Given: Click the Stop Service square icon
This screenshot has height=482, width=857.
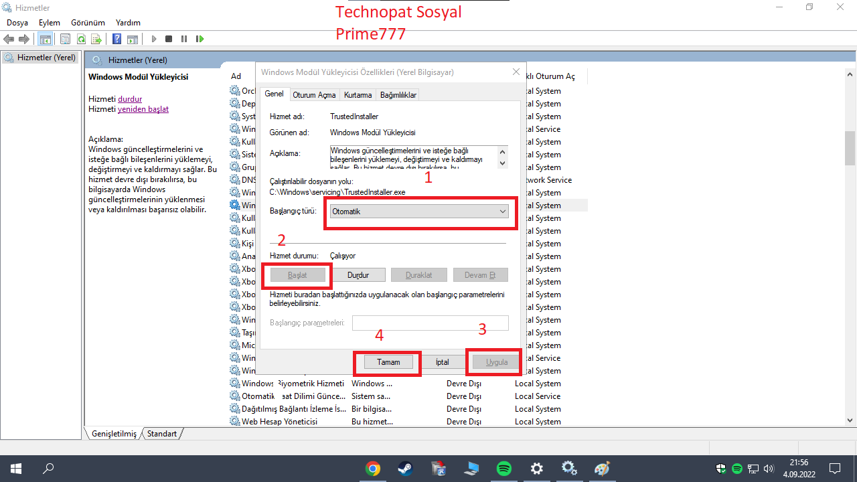Looking at the screenshot, I should click(x=169, y=39).
